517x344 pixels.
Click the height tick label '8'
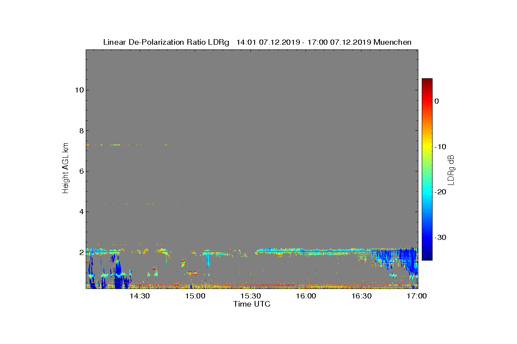tap(81, 131)
